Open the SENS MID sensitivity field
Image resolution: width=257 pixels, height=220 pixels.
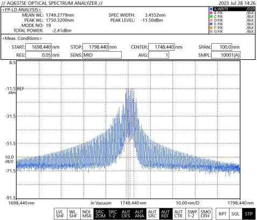(102, 55)
